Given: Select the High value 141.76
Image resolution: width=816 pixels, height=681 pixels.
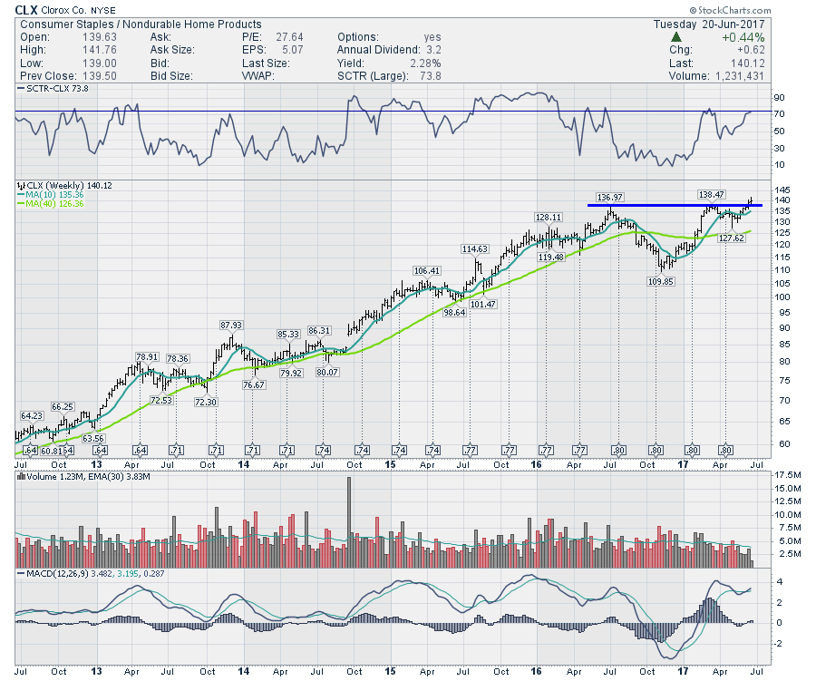Looking at the screenshot, I should [x=100, y=50].
